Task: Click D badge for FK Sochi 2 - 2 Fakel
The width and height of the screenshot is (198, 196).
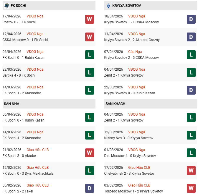Action: pos(90,188)
